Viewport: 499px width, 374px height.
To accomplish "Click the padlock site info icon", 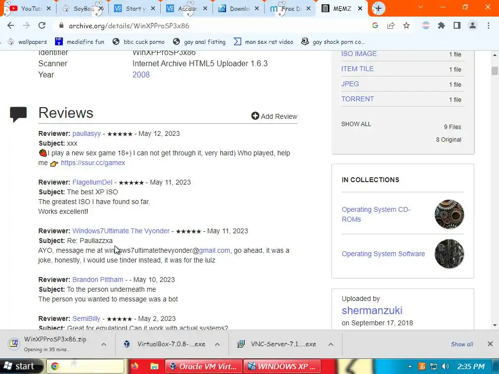I will pos(61,25).
